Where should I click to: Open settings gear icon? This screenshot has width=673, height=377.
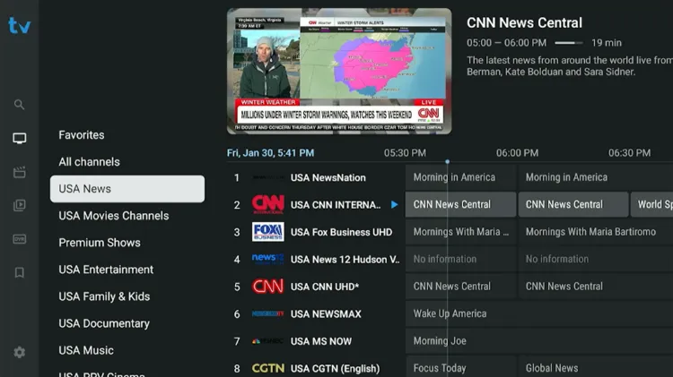[20, 352]
